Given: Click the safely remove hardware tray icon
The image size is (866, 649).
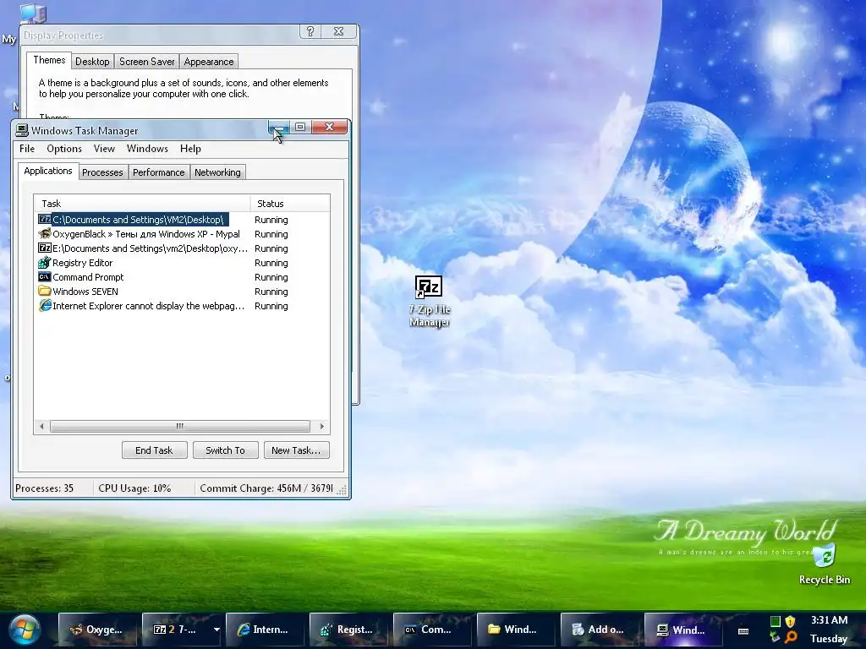Looking at the screenshot, I should [x=775, y=637].
